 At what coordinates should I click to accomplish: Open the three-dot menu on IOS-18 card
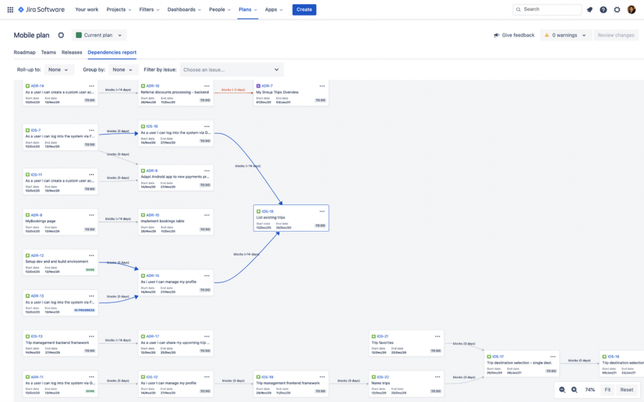click(x=323, y=211)
